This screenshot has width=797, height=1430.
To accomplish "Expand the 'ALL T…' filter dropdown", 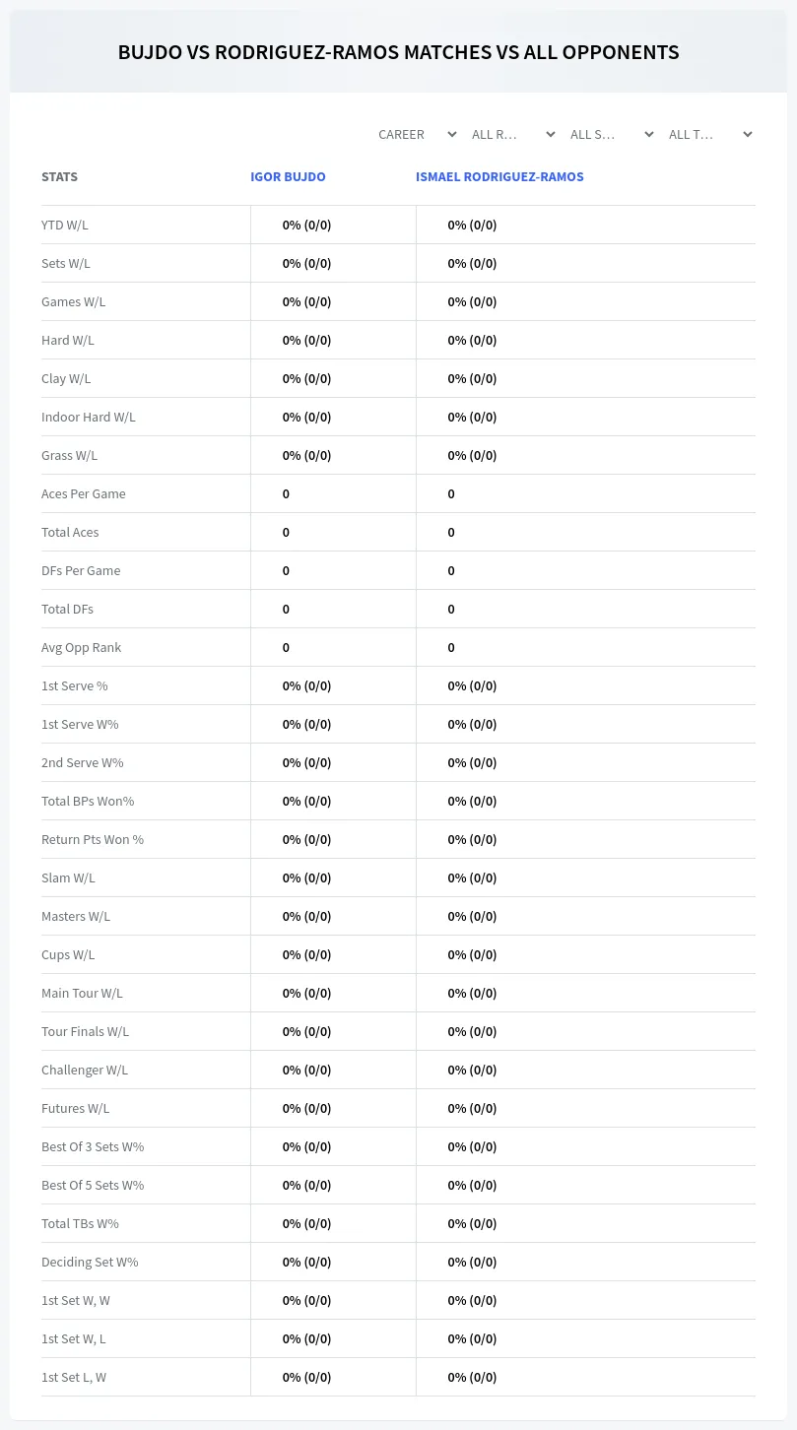I will click(x=709, y=134).
